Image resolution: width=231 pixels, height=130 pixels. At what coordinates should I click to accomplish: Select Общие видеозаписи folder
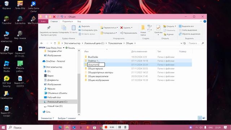pos(98,76)
